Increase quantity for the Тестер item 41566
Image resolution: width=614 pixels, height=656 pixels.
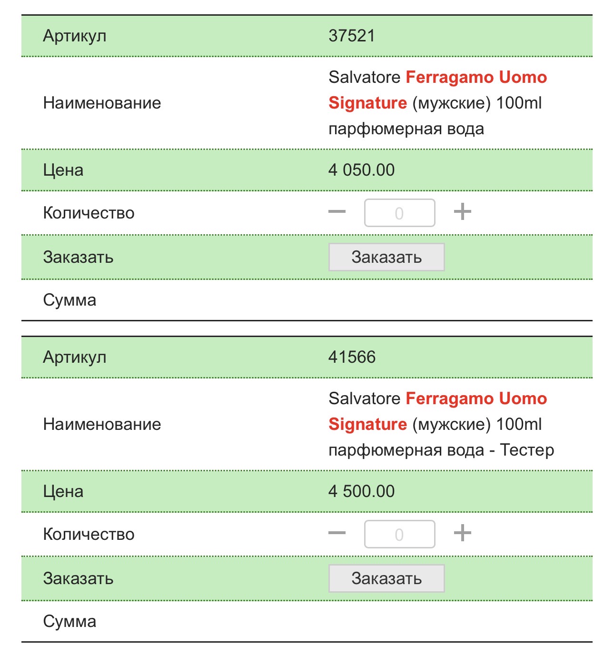point(462,533)
